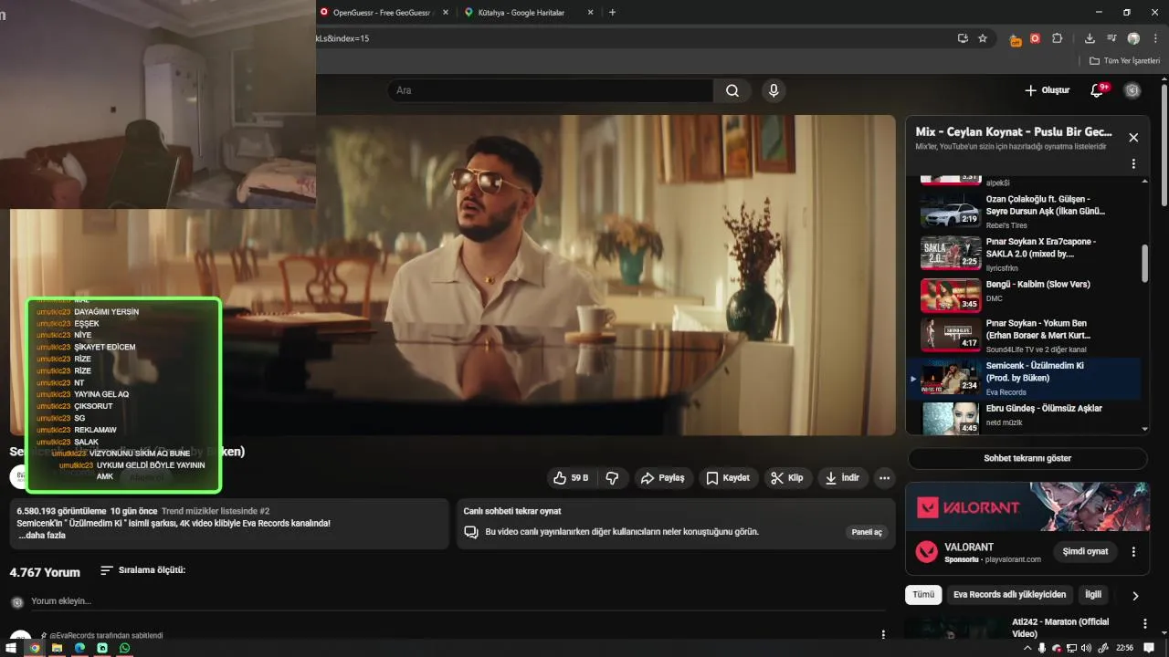
Task: Open Chrome downloads icon
Action: pos(1090,38)
